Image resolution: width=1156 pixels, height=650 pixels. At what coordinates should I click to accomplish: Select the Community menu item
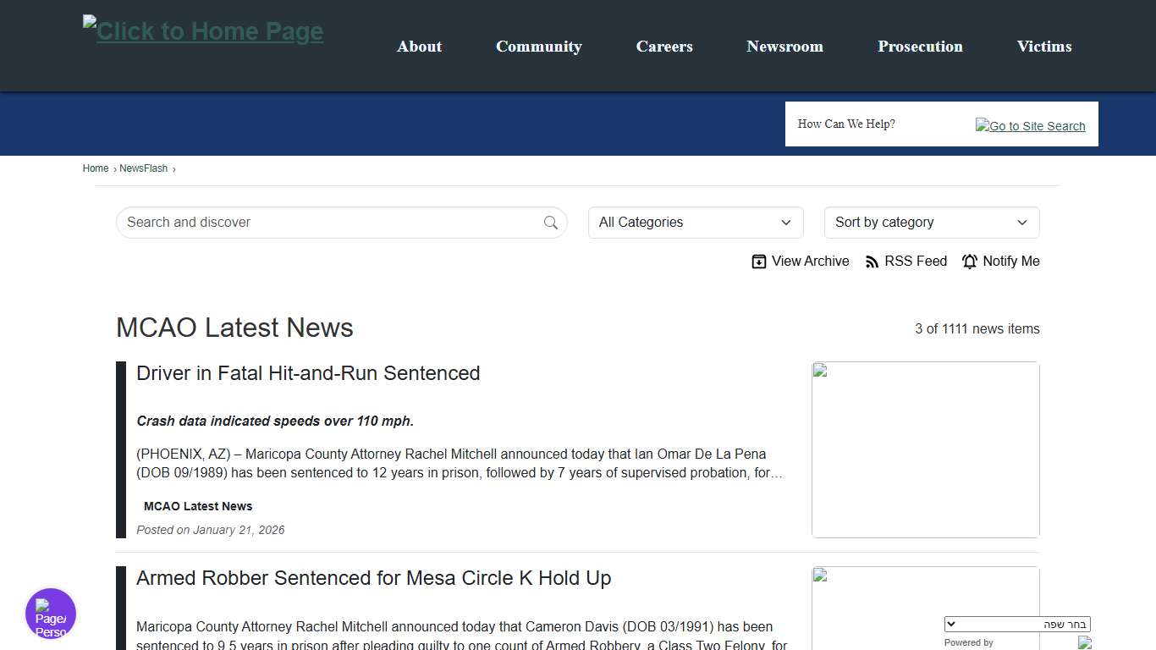(x=539, y=47)
